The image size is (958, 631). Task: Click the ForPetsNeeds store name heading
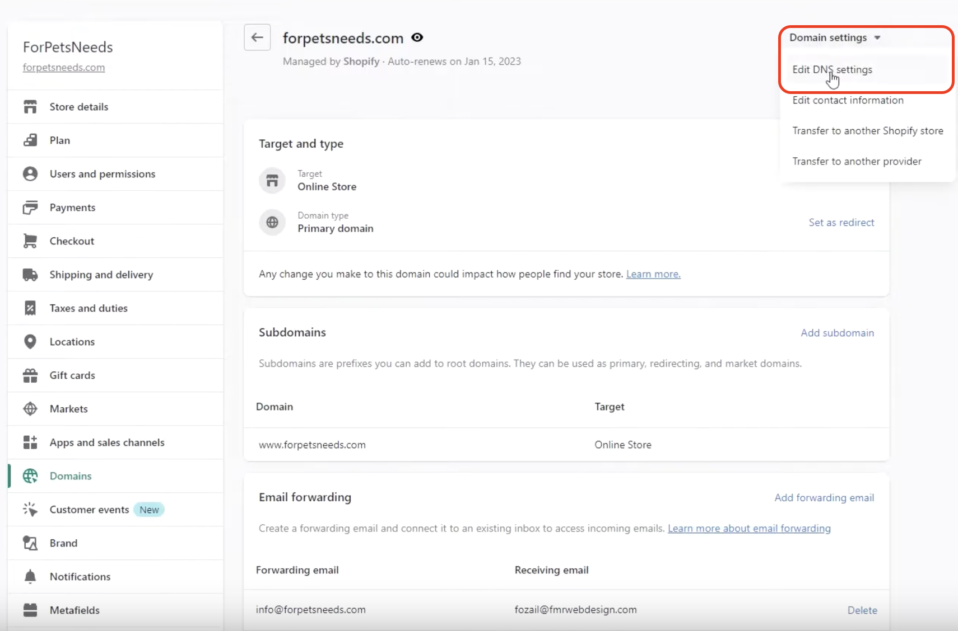tap(68, 47)
